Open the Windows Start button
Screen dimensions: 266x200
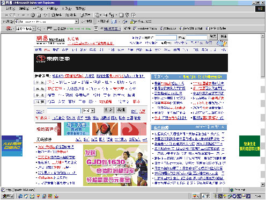click(8, 196)
